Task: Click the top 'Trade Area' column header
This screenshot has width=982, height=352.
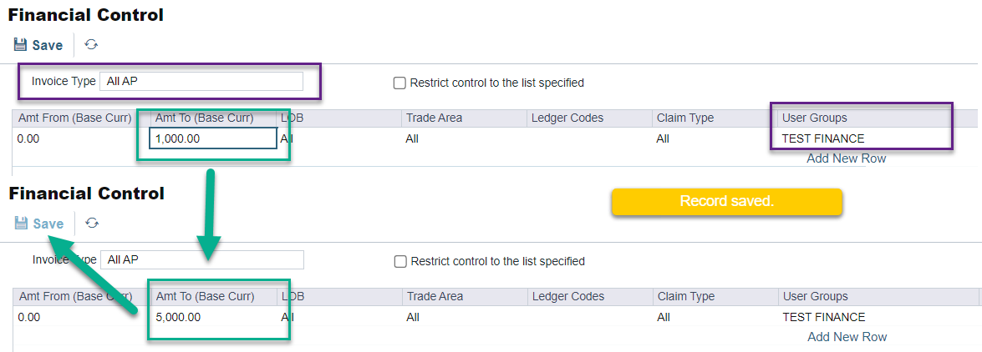Action: pyautogui.click(x=434, y=118)
